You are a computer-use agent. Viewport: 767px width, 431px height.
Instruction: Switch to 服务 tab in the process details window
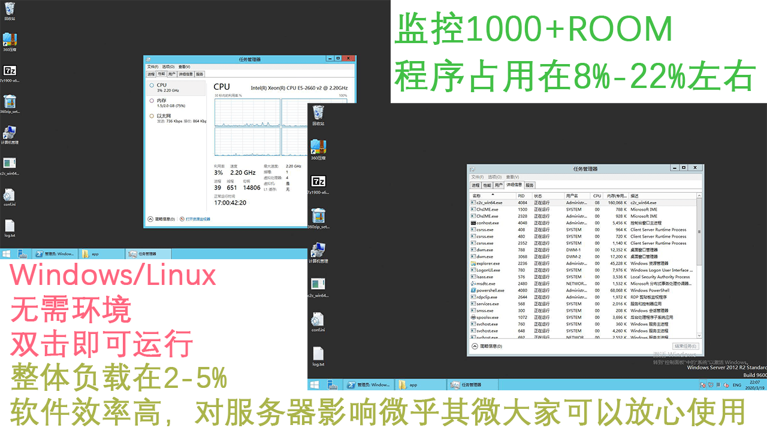click(530, 186)
